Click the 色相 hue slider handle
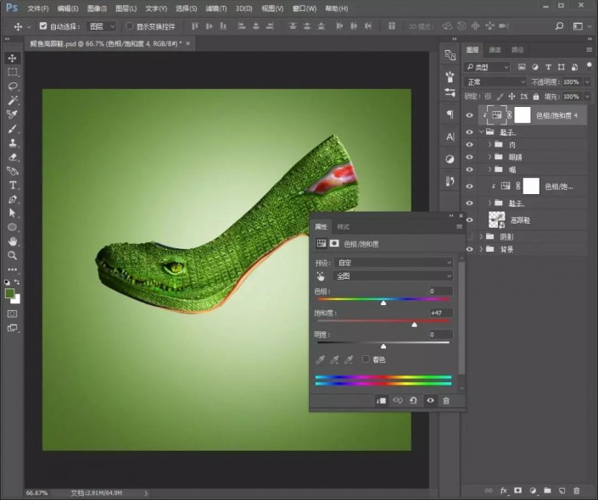598x500 pixels. (x=383, y=303)
